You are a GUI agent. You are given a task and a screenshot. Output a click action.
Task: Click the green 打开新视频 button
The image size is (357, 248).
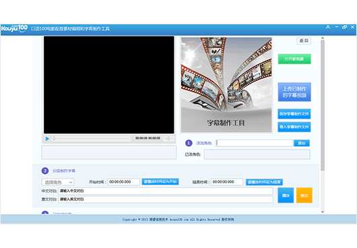294,59
